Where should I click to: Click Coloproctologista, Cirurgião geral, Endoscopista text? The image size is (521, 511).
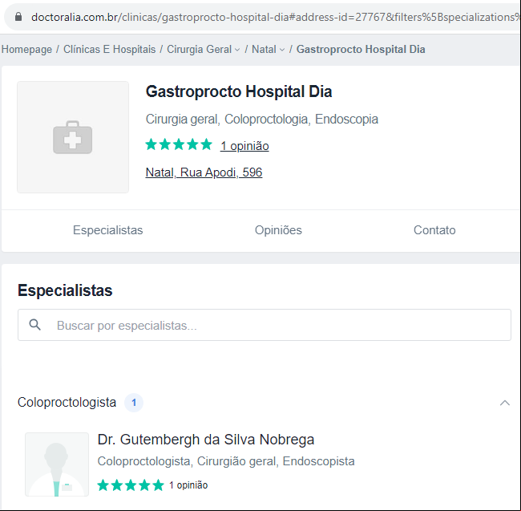coord(226,461)
